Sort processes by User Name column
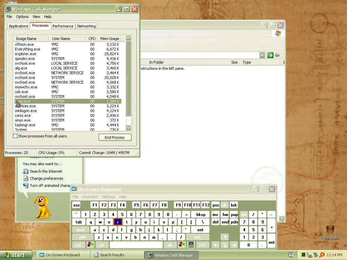The height and width of the screenshot is (260, 347). [67, 39]
